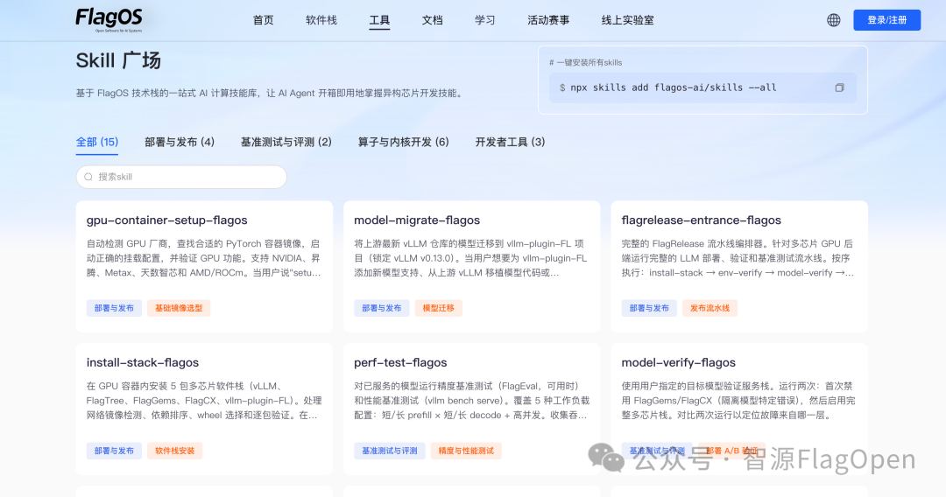Viewport: 946px width, 497px height.
Task: Open the model-verify-flagos card title
Action: [x=678, y=362]
